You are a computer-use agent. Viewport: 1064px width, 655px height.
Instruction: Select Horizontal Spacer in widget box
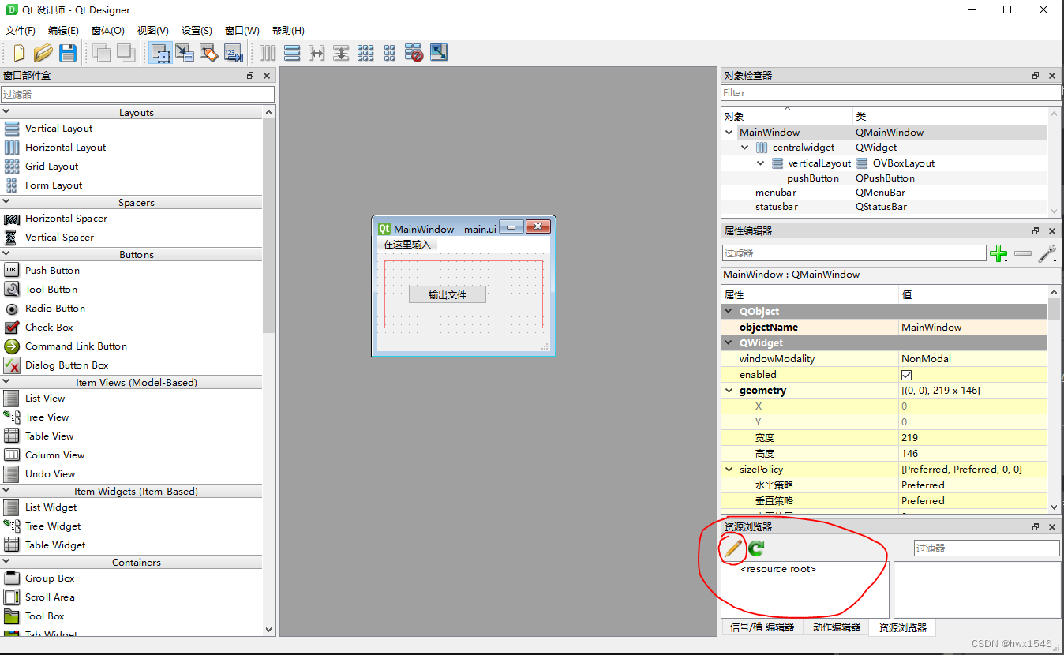click(66, 219)
